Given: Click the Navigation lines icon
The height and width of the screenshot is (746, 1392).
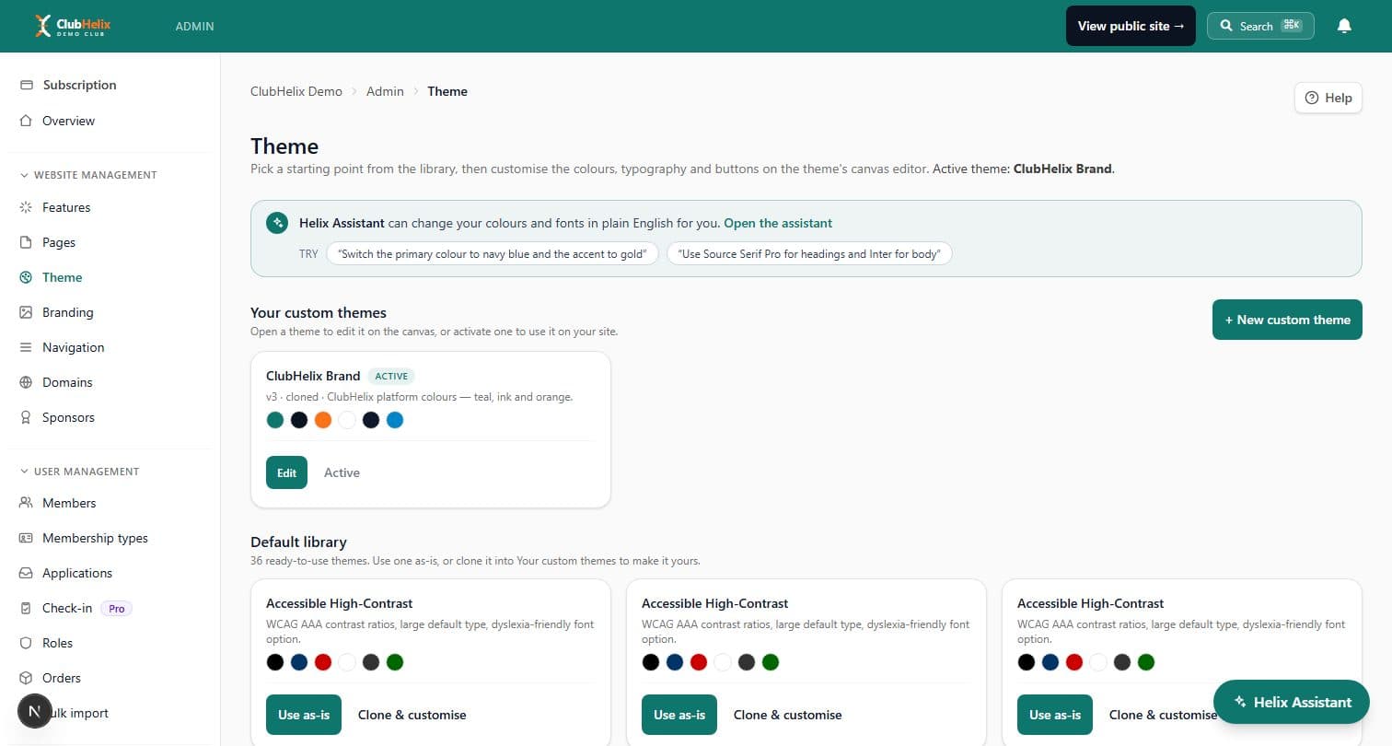Looking at the screenshot, I should (x=26, y=347).
